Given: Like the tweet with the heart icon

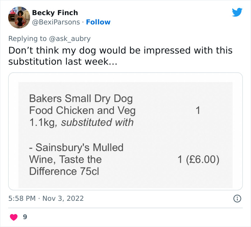Looking at the screenshot, I should point(13,217).
